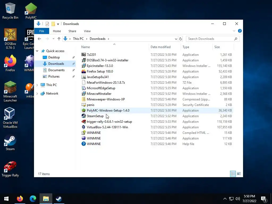Screen dimensions: 272x204
Task: Click the Search Downloads field
Action: click(x=212, y=39)
